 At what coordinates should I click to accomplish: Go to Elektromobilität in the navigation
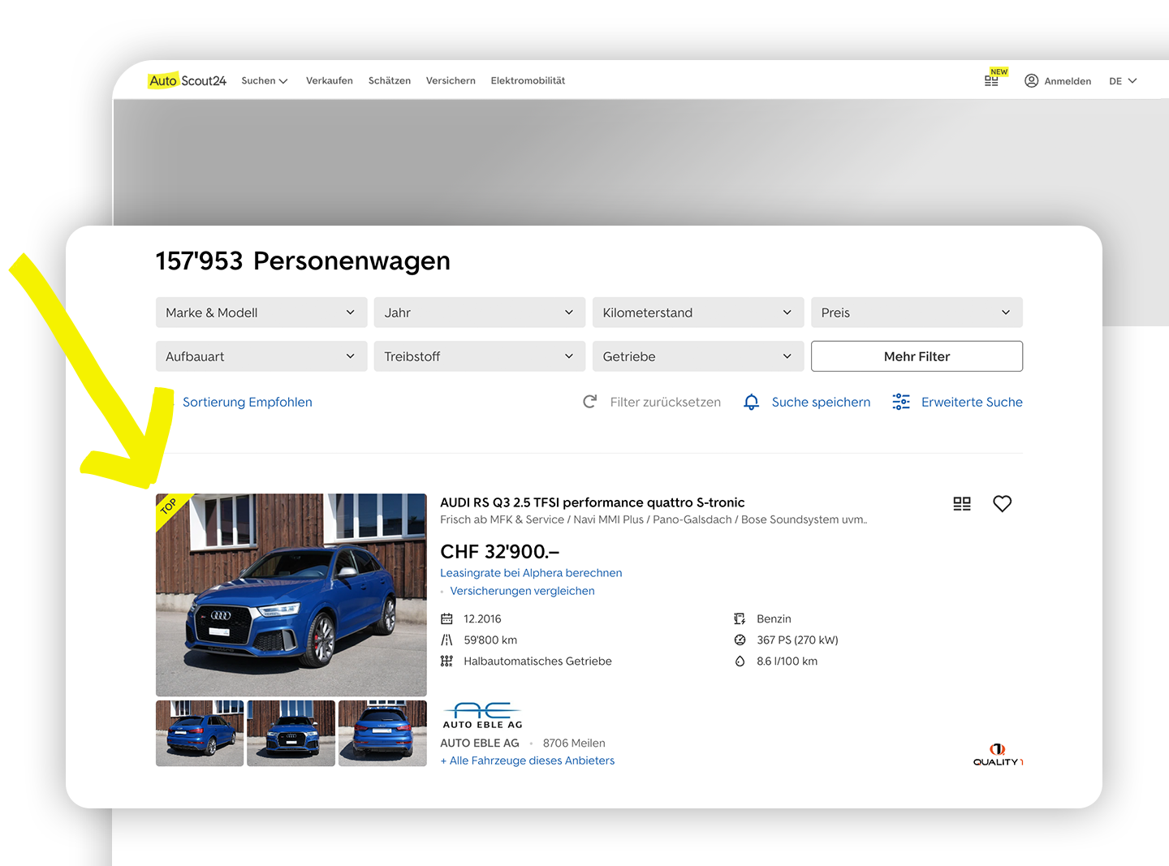528,81
